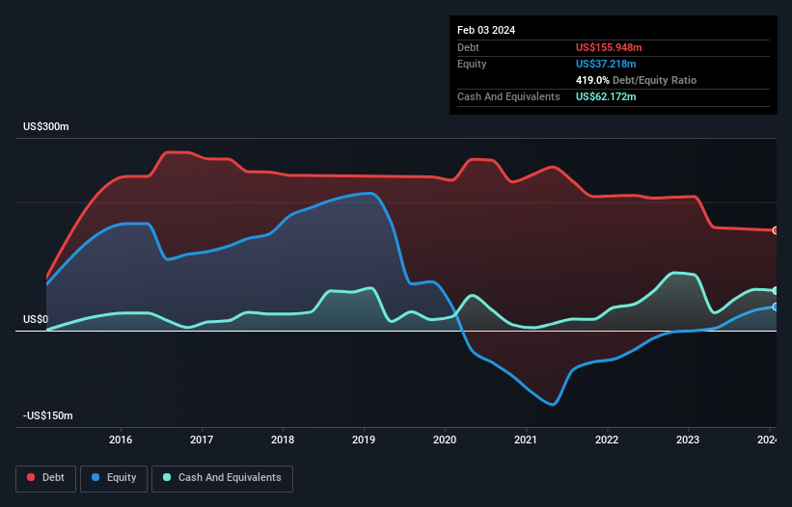
Task: Click the red Debt endpoint marker
Action: click(776, 230)
